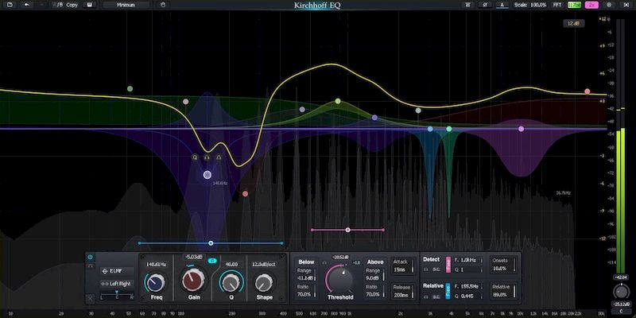Select the lime green band node at curve peak
This screenshot has width=636, height=318.
point(338,101)
